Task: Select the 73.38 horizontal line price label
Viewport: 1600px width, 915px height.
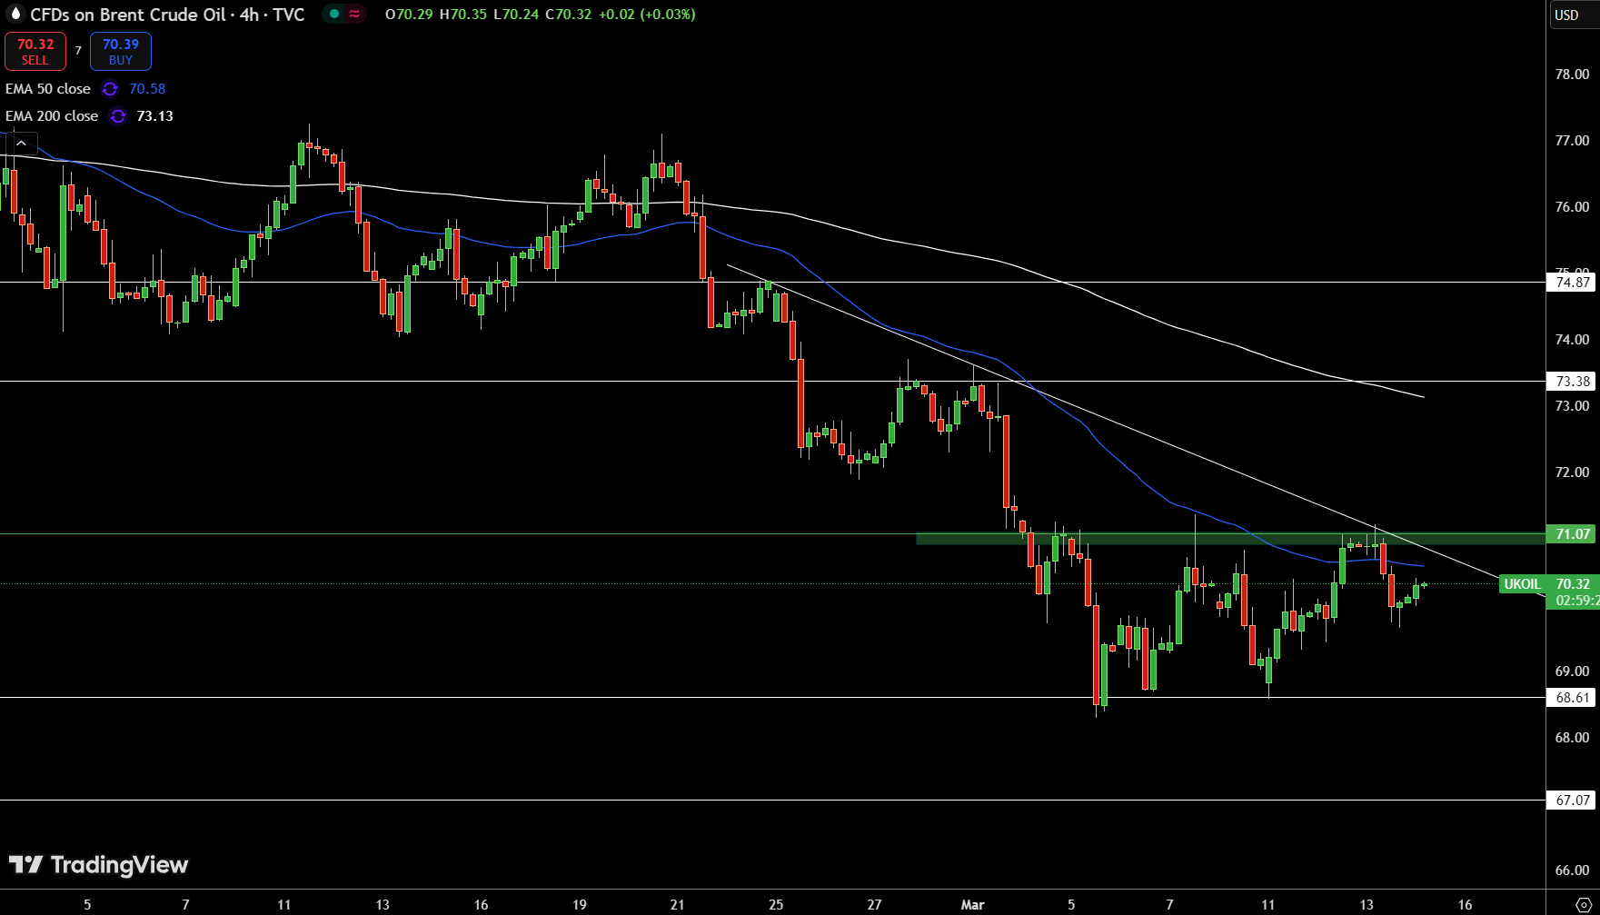Action: [1573, 382]
